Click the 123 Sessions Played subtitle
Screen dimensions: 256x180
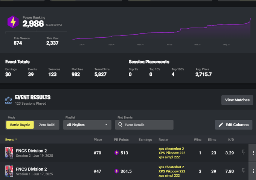[30, 104]
